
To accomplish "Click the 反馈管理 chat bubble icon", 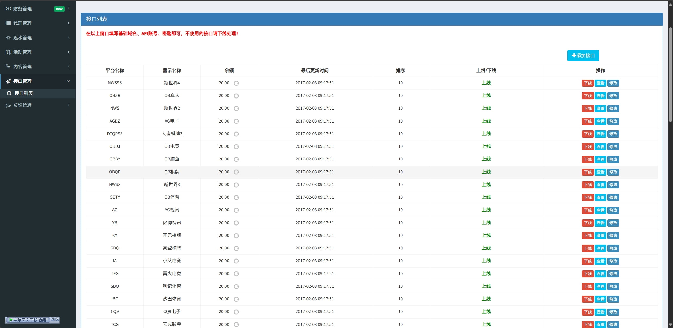I will click(8, 105).
